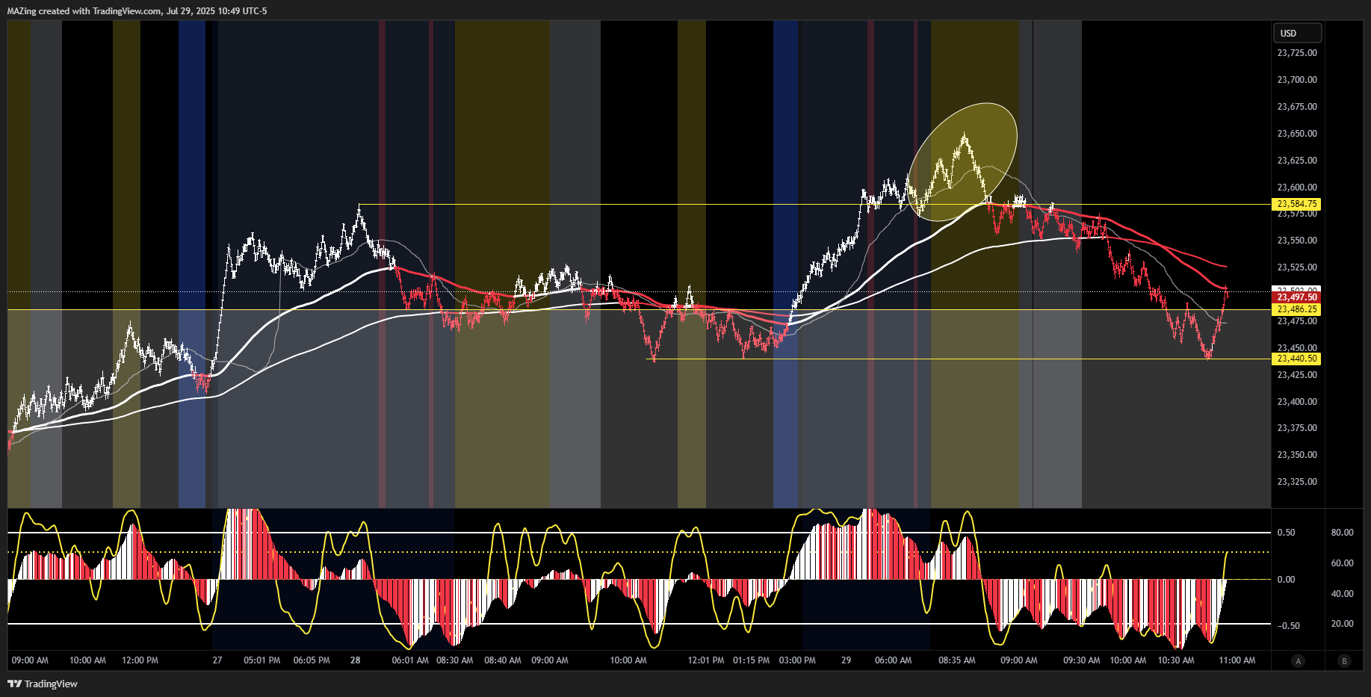Click the 40.00 indicator scale value
The image size is (1371, 697).
[1343, 594]
